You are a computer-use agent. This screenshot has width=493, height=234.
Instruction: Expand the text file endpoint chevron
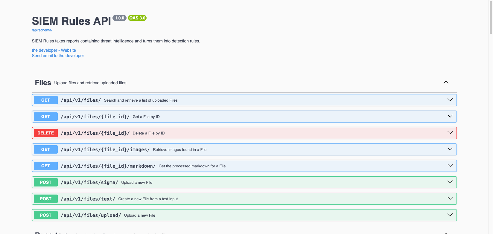[x=450, y=198]
